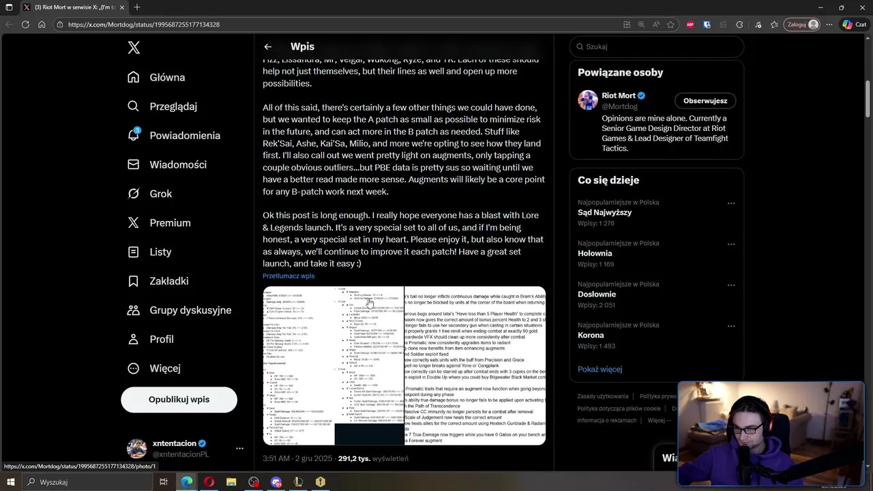This screenshot has height=491, width=873.
Task: Click the Grupy dyskusyjne communities icon
Action: coord(134,310)
